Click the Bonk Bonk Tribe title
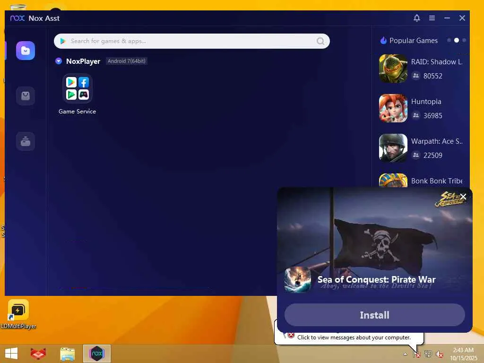Viewport: 484px width, 363px height. (436, 181)
